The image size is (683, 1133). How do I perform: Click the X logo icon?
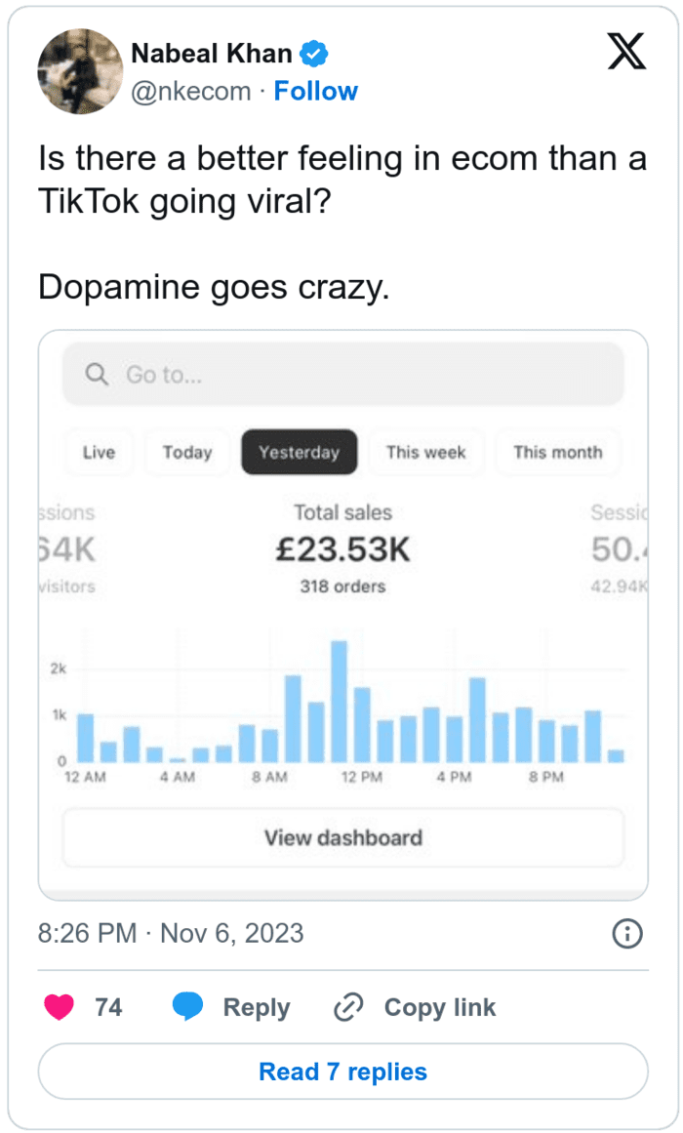pyautogui.click(x=625, y=51)
